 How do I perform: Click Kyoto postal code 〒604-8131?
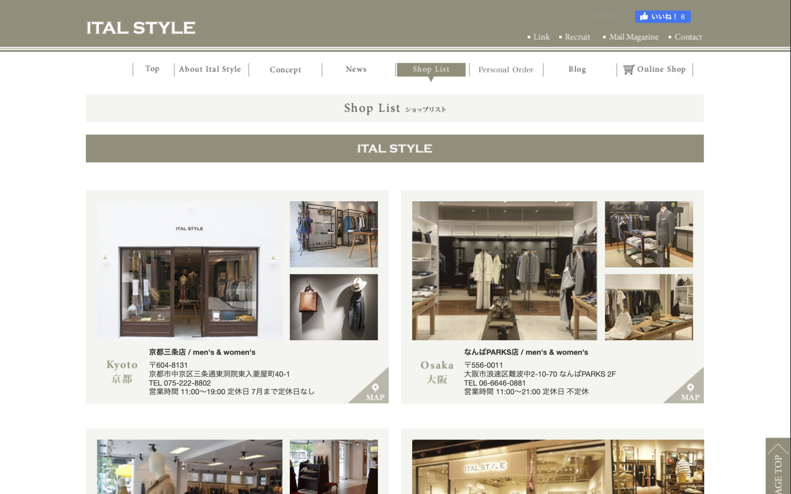(168, 365)
